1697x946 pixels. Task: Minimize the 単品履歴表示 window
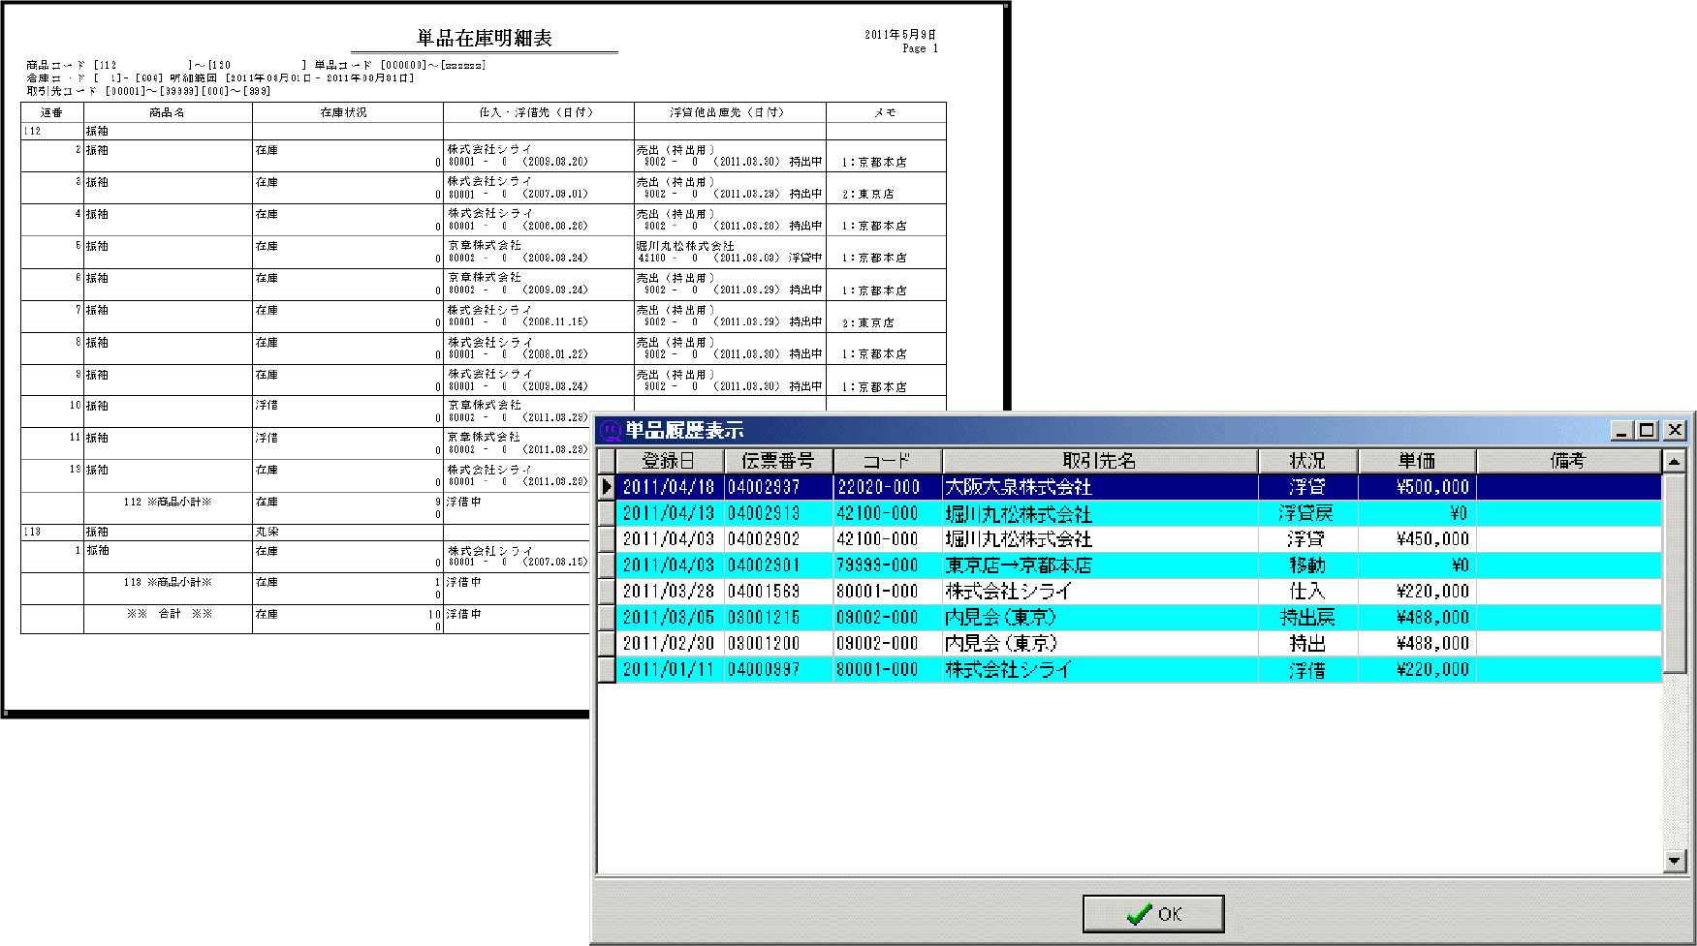1620,430
